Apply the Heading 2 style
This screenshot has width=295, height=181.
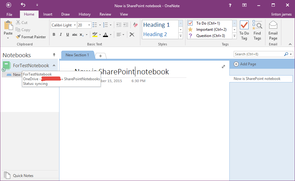pyautogui.click(x=155, y=34)
